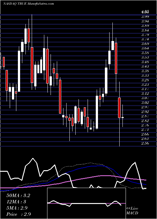Click the 3.43 price axis label
Image resolution: width=157 pixels, height=219 pixels.
point(145,66)
